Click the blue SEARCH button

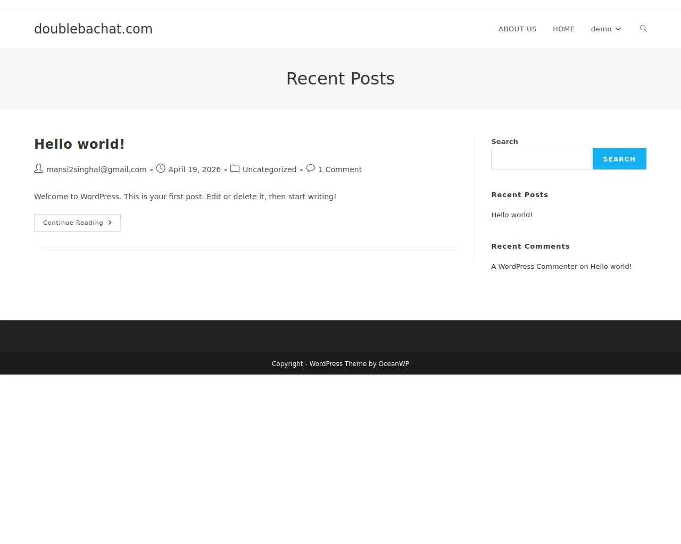click(x=619, y=159)
